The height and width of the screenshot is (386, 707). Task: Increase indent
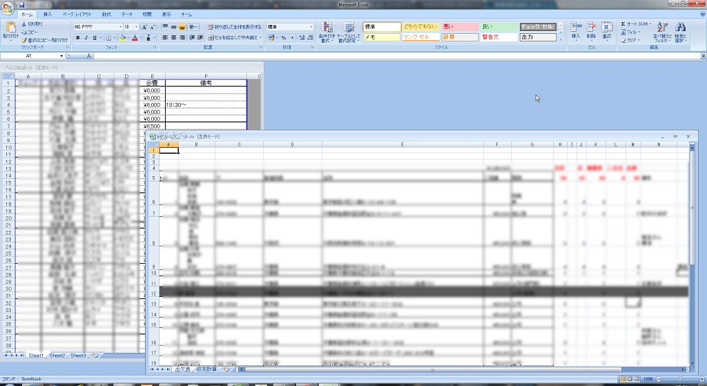pos(200,38)
